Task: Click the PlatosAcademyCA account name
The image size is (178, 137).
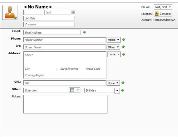Action: (164, 20)
